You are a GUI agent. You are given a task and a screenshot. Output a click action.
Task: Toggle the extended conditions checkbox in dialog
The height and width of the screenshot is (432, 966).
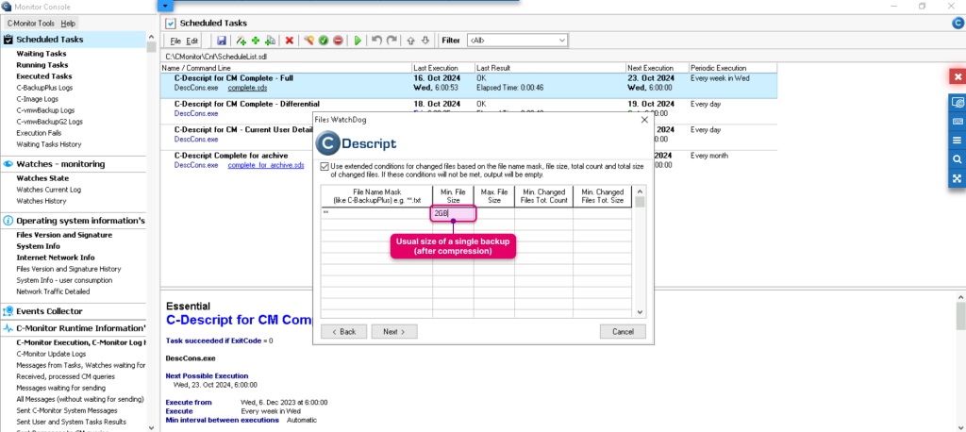click(325, 166)
